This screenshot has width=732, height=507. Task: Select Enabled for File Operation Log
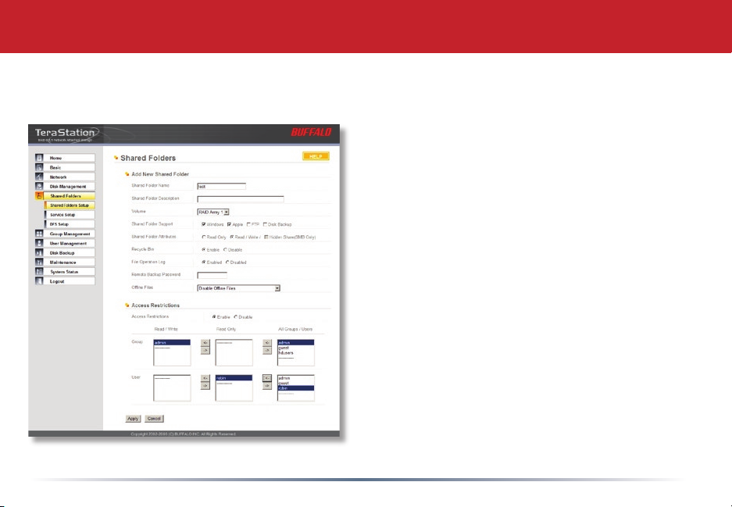[204, 262]
